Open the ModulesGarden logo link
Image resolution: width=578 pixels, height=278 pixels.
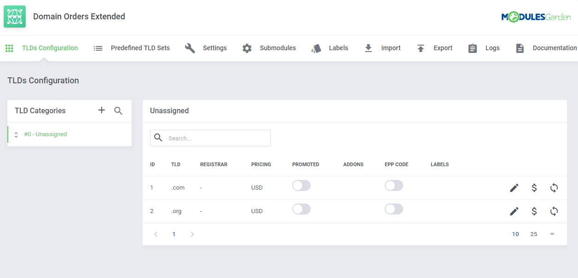[536, 17]
